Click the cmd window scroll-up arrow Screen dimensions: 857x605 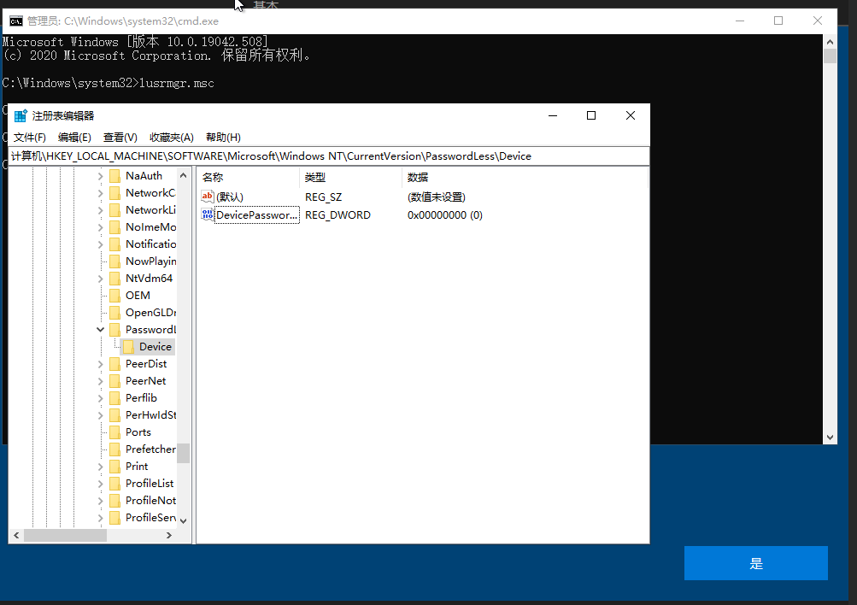831,42
